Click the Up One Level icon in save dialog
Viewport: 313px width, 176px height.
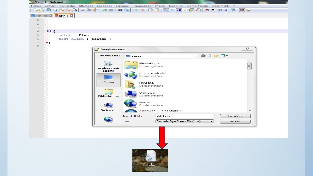(210, 56)
